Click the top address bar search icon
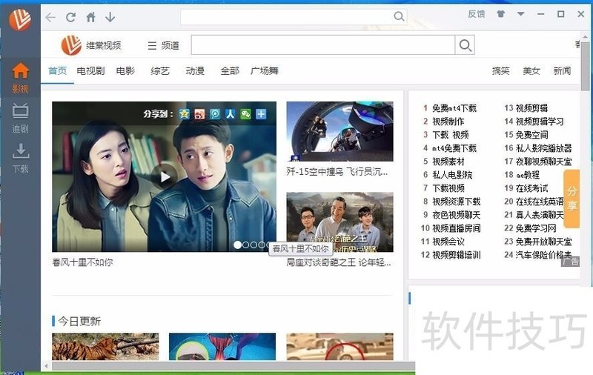The image size is (593, 375). click(x=399, y=16)
